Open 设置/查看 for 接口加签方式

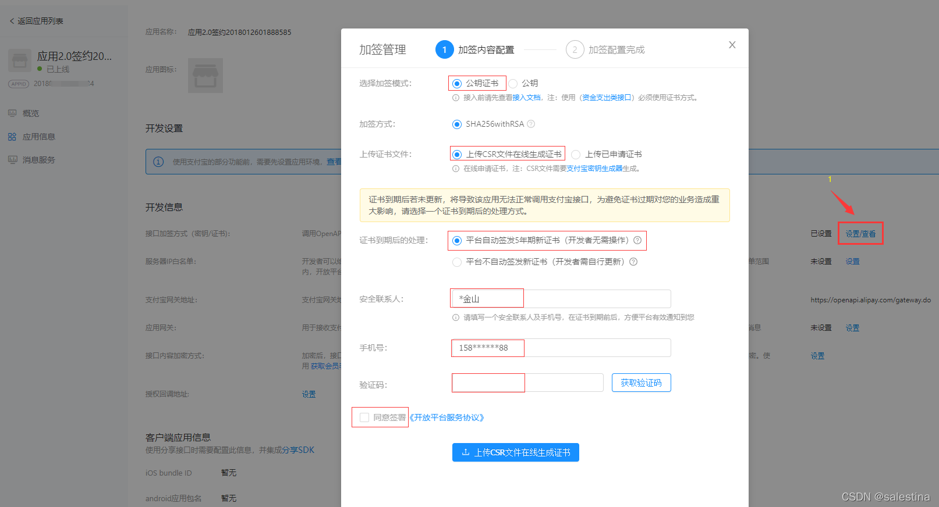pyautogui.click(x=860, y=234)
